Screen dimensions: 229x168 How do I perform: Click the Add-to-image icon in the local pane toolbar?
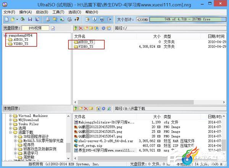pos(98,108)
